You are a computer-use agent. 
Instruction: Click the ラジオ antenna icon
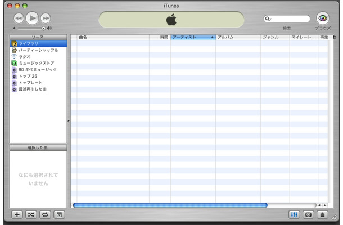[x=14, y=56]
